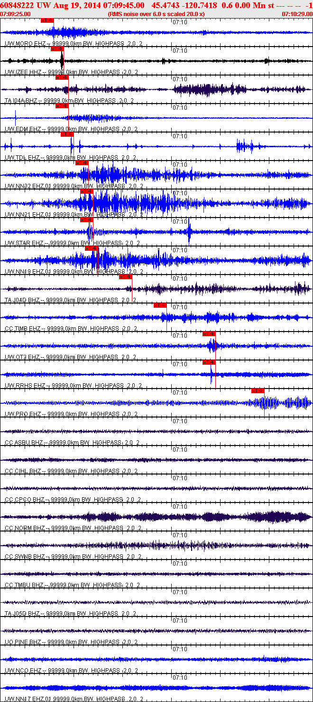Select the pick flag on UW.EDM trace
The height and width of the screenshot is (702, 313).
coord(62,106)
